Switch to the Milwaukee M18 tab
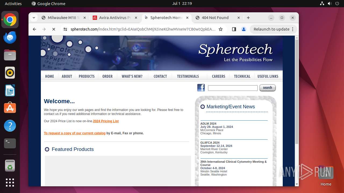This screenshot has height=193, width=344. click(x=64, y=18)
